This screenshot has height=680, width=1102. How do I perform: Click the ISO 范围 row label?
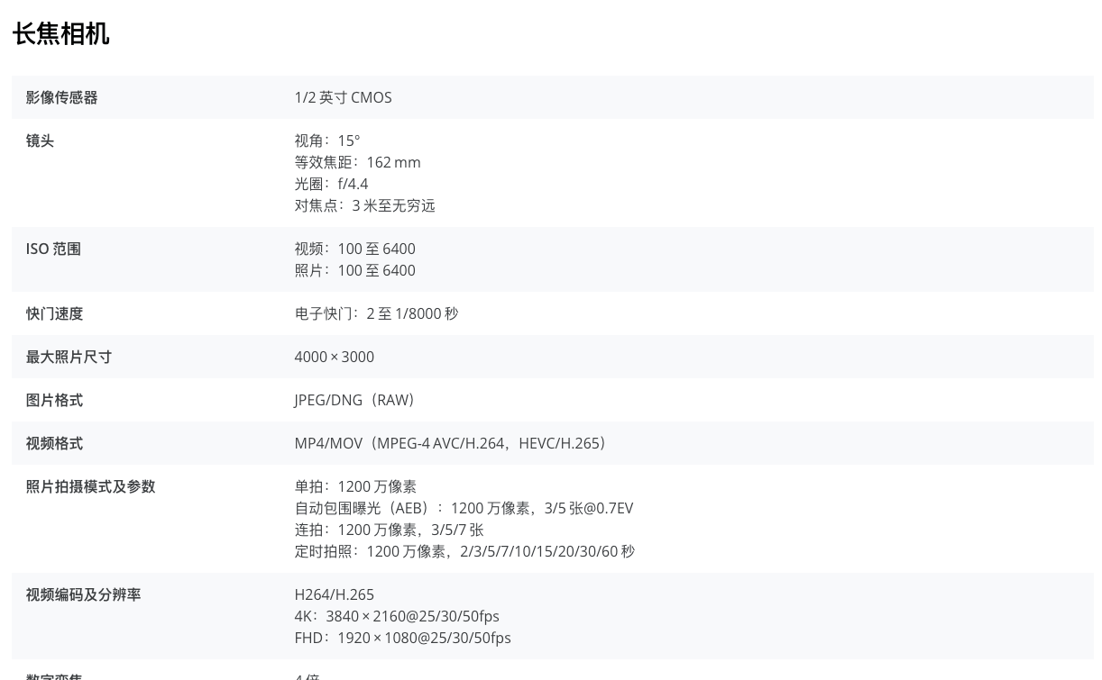click(53, 249)
